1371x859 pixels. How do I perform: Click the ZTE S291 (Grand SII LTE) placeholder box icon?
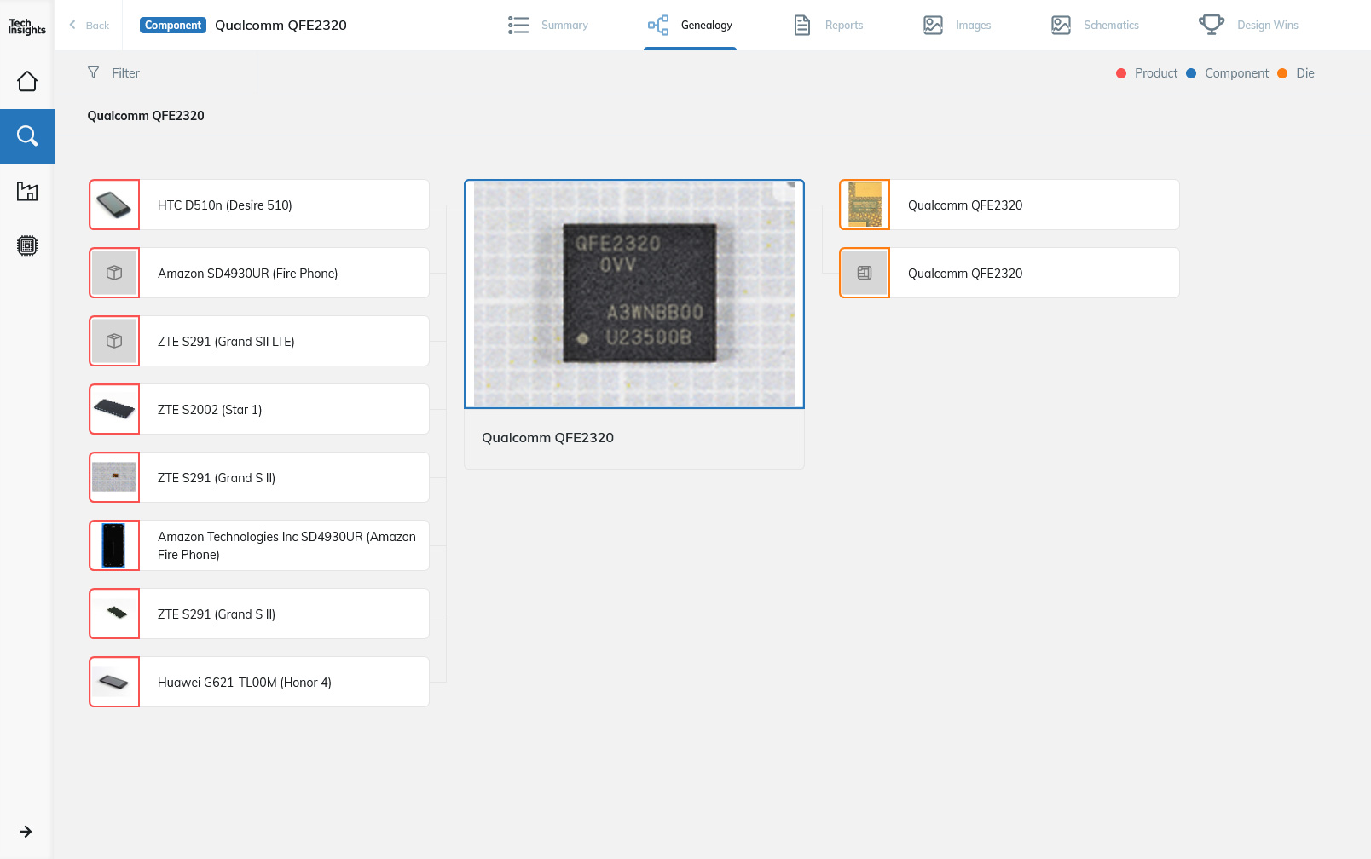pos(114,341)
